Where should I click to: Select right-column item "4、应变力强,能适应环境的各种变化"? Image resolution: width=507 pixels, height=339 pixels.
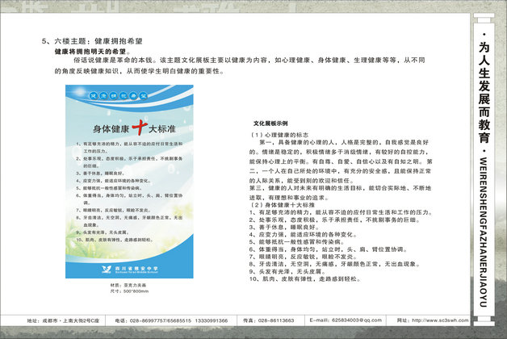coord(303,235)
